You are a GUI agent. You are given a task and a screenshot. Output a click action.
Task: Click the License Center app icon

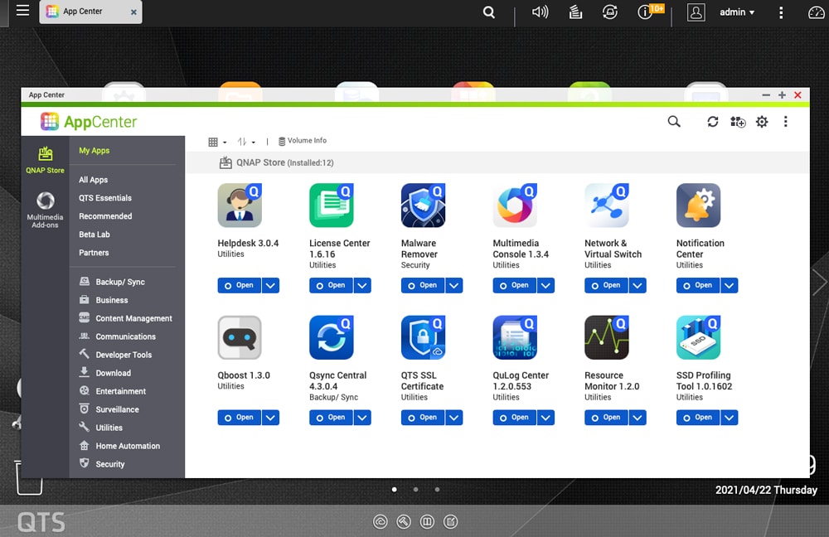[332, 205]
